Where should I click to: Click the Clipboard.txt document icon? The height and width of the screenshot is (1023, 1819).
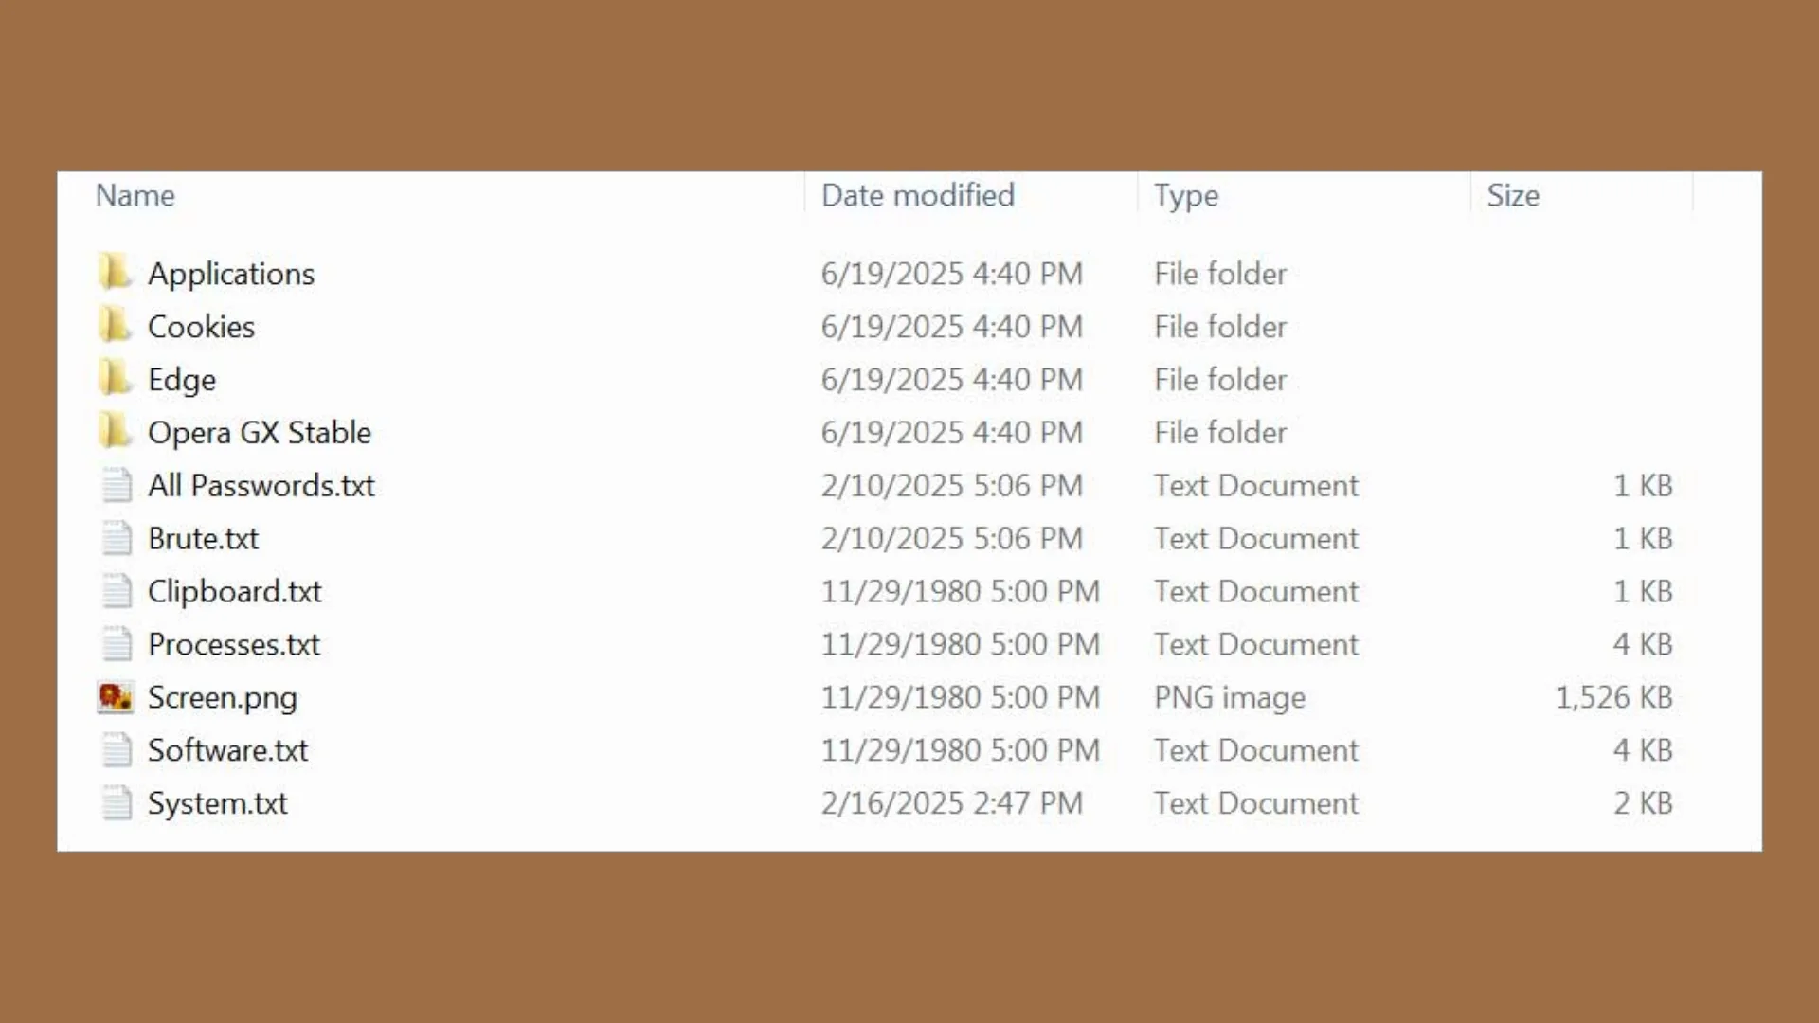point(117,591)
